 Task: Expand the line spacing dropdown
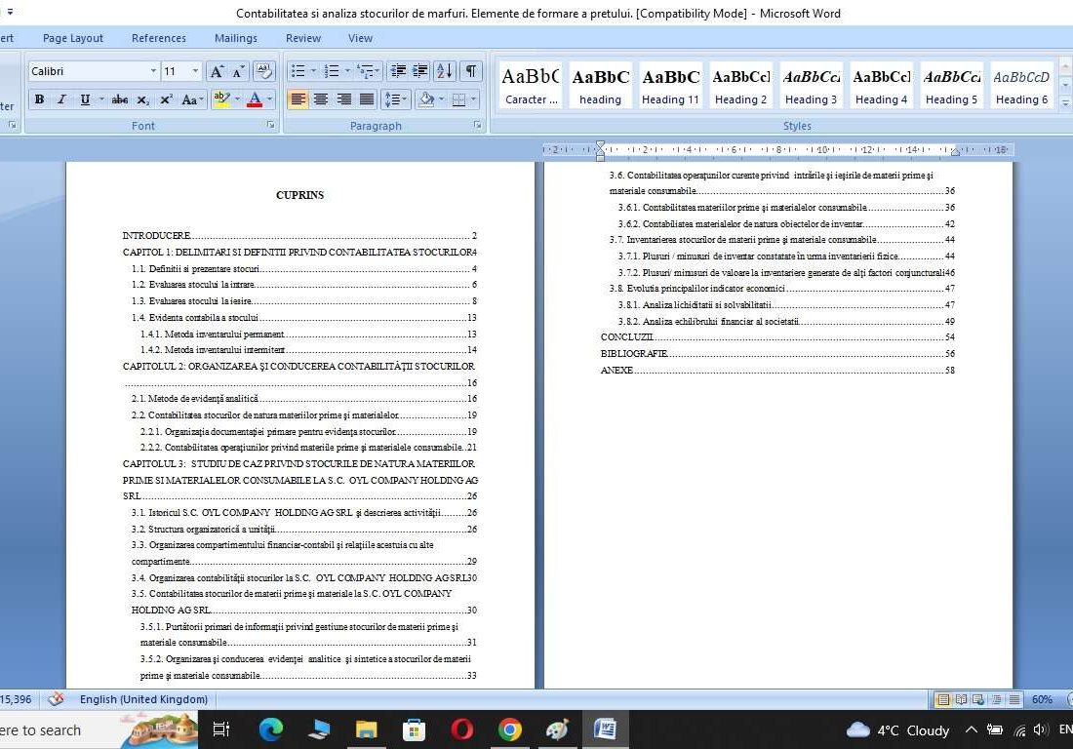click(x=395, y=99)
